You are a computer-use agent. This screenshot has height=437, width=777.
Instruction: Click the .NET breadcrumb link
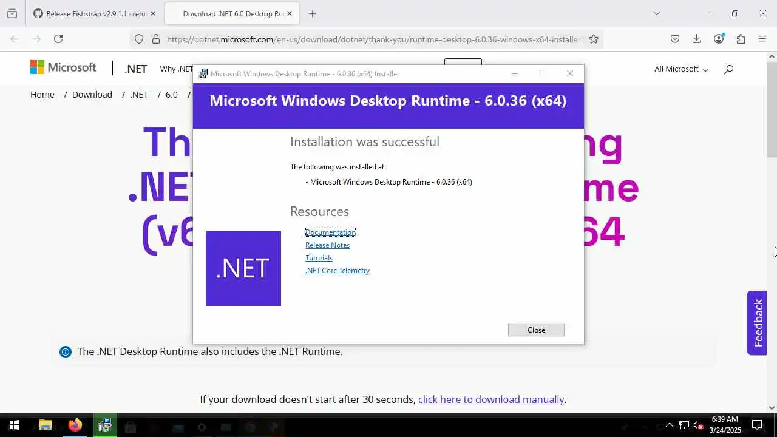tap(139, 95)
